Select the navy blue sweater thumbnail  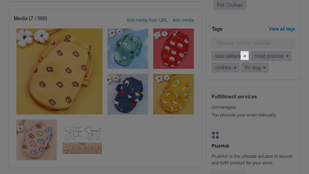coord(128,94)
